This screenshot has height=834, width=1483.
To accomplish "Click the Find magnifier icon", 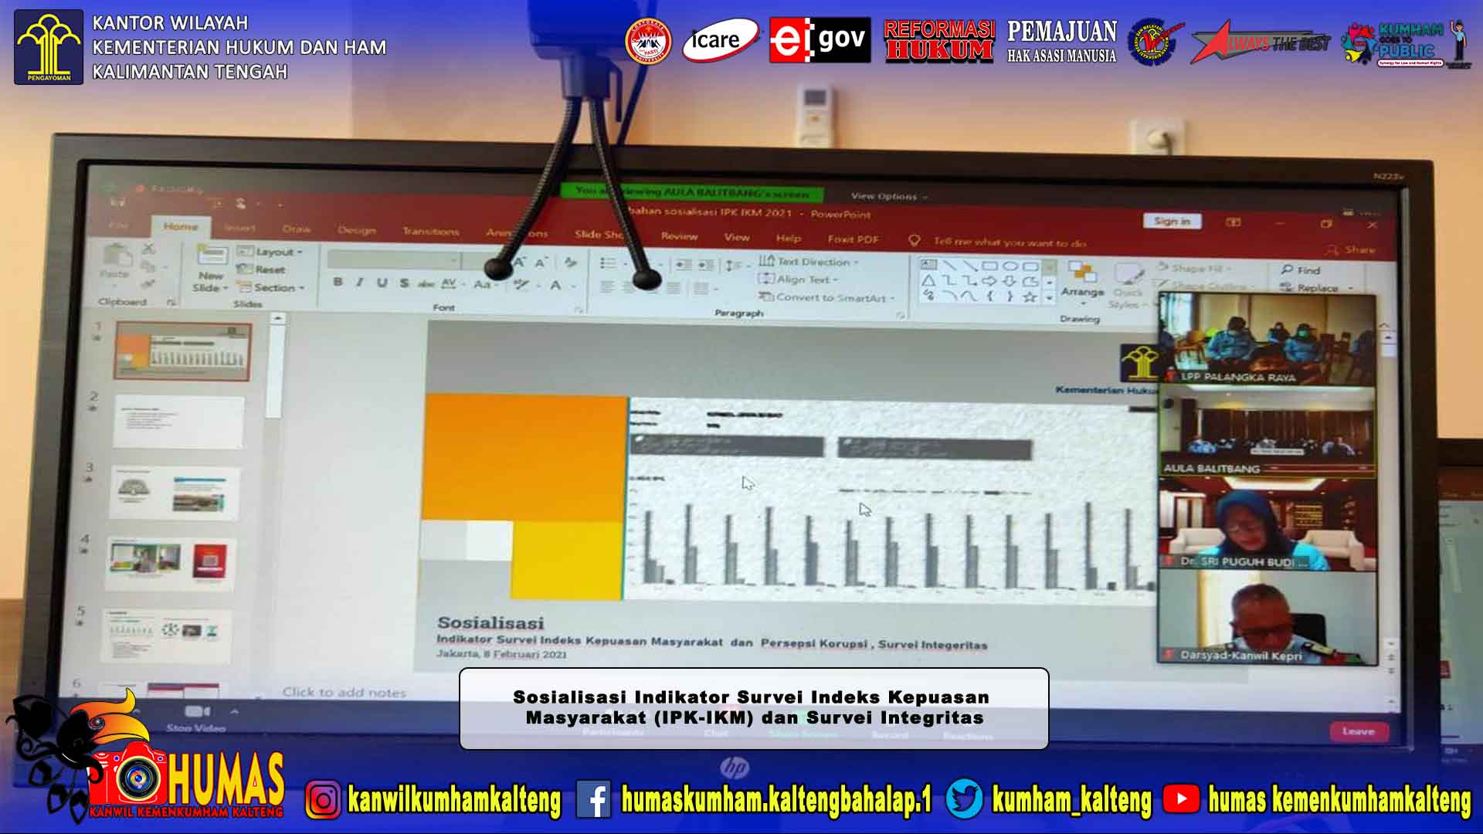I will [x=1287, y=270].
